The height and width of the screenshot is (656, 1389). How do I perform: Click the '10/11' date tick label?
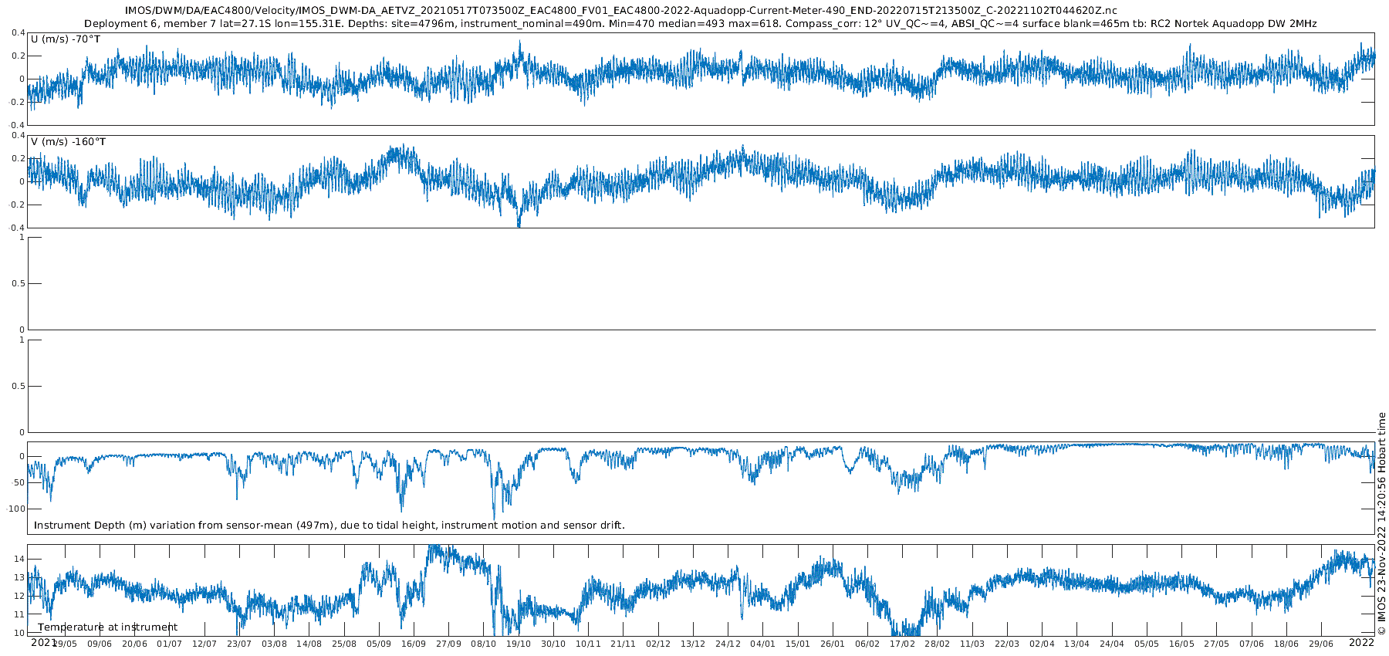[x=588, y=644]
